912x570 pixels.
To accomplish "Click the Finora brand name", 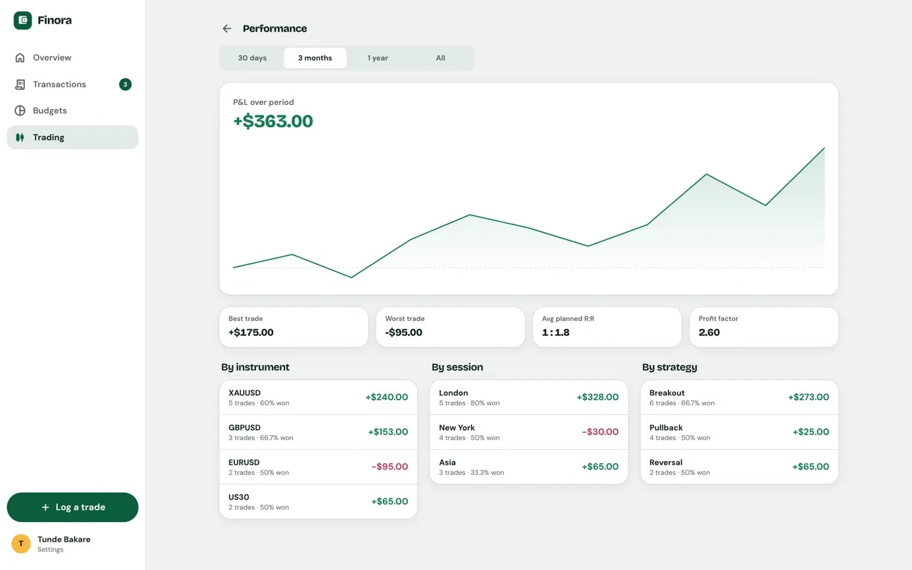I will point(54,20).
